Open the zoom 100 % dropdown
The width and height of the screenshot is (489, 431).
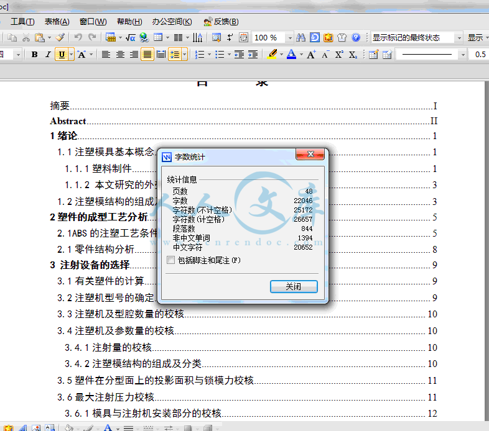(290, 38)
